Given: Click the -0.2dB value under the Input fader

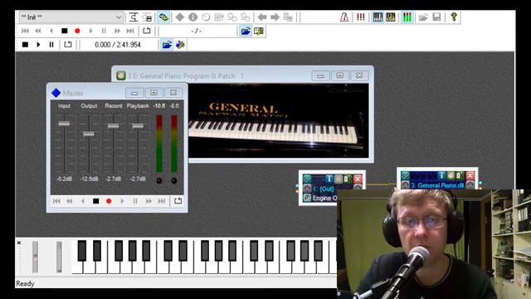Looking at the screenshot, I should [65, 179].
